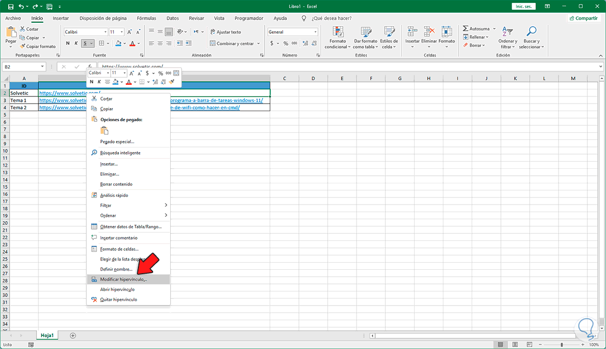Click the ribbon 000 thousands separator button

pos(294,43)
